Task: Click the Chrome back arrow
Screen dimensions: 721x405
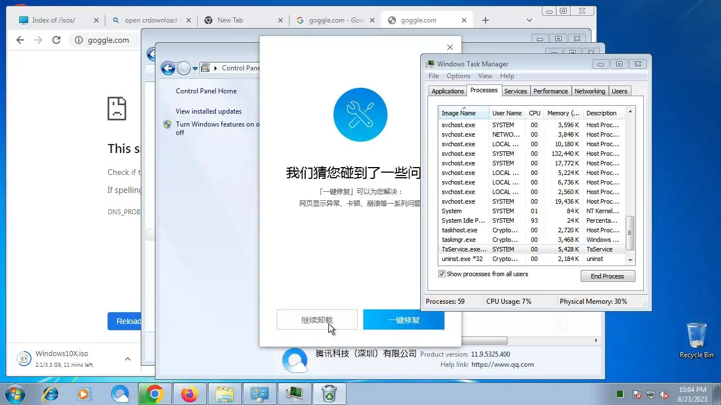Action: point(20,40)
